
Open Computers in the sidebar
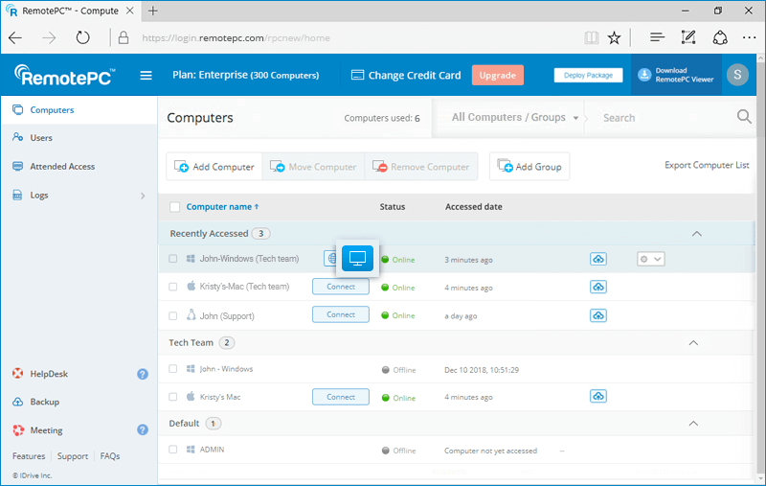click(79, 110)
